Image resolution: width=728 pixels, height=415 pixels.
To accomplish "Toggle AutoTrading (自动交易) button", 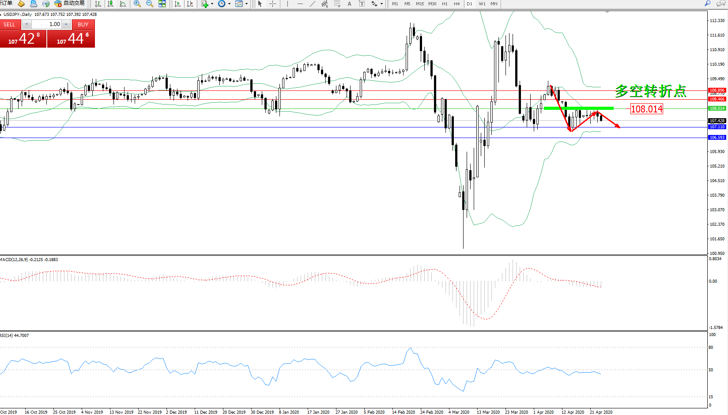I will point(69,4).
